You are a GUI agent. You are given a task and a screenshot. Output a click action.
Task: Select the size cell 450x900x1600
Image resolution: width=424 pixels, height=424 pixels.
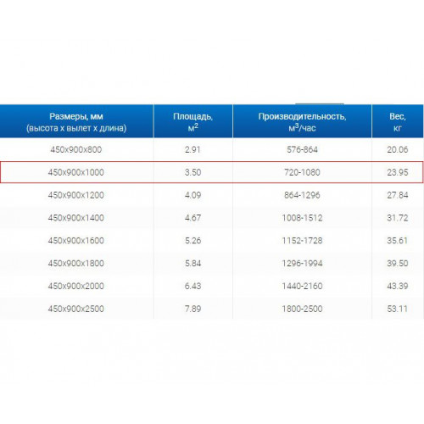[76, 241]
